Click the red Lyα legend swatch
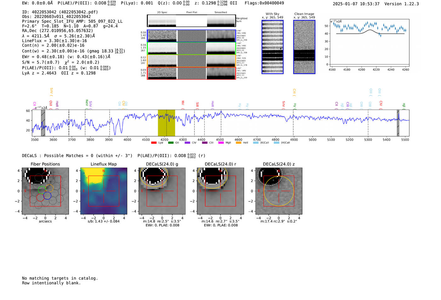441x300 pixels. point(154,143)
